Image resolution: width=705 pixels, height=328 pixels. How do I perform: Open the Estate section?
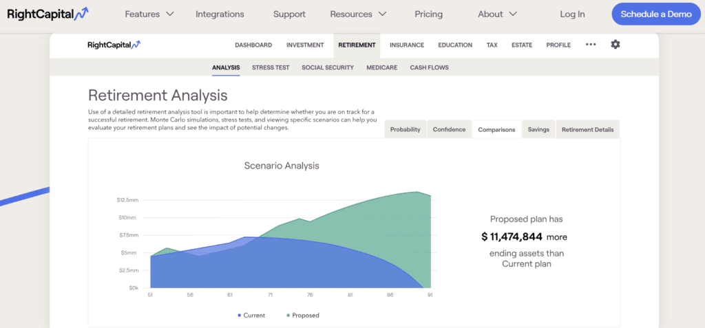point(522,45)
